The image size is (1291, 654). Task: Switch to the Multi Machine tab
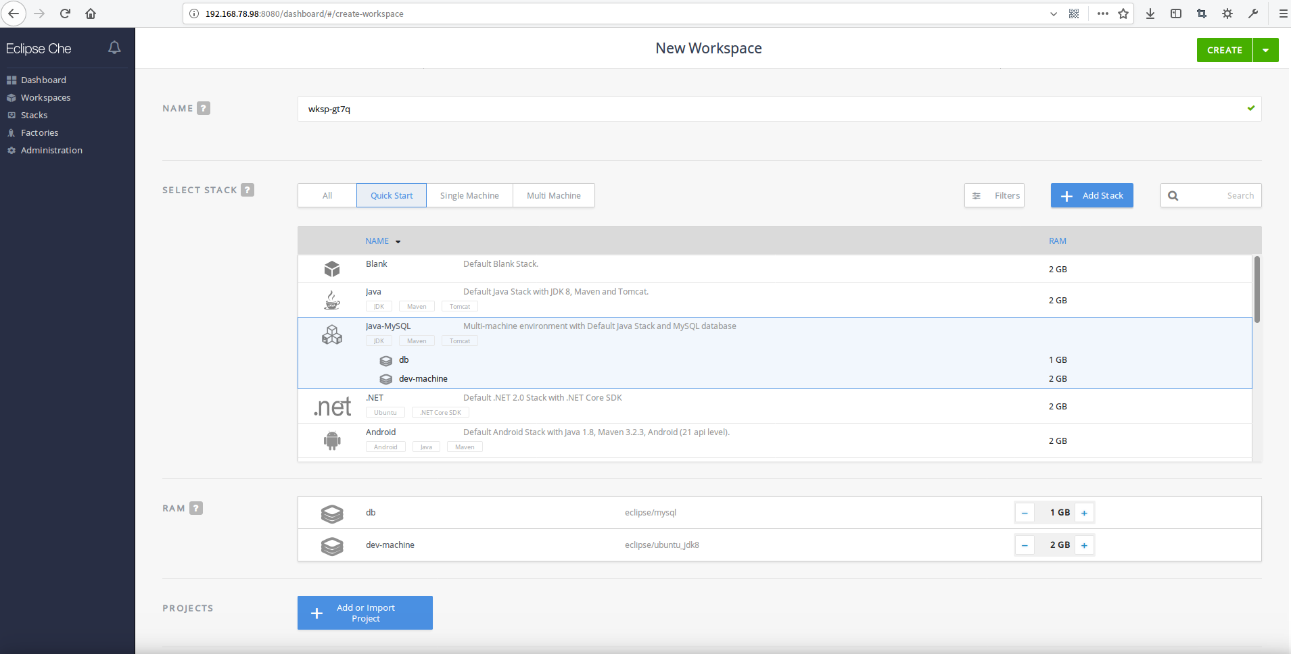pos(554,195)
